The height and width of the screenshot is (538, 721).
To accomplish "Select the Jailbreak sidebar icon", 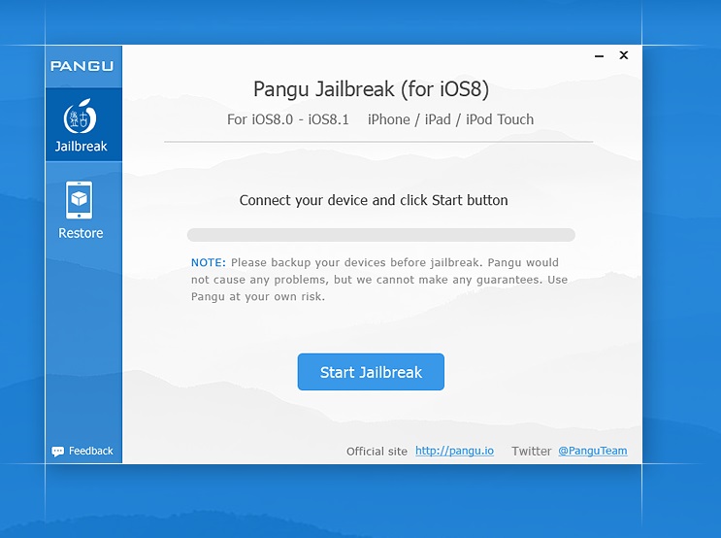I will point(80,116).
